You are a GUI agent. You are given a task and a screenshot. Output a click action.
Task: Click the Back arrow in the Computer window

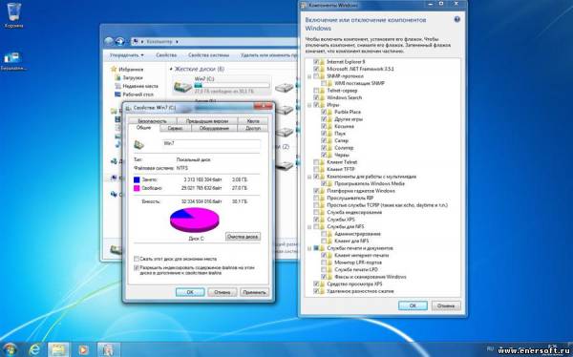click(109, 42)
